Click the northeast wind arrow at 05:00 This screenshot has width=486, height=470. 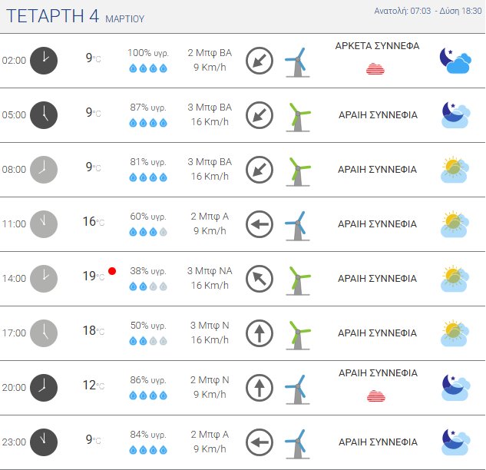(x=260, y=115)
